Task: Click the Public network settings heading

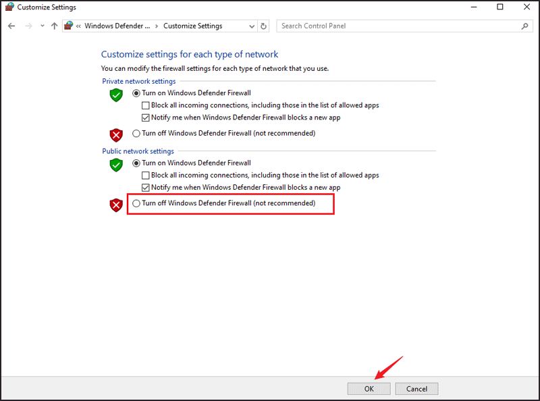Action: [138, 151]
